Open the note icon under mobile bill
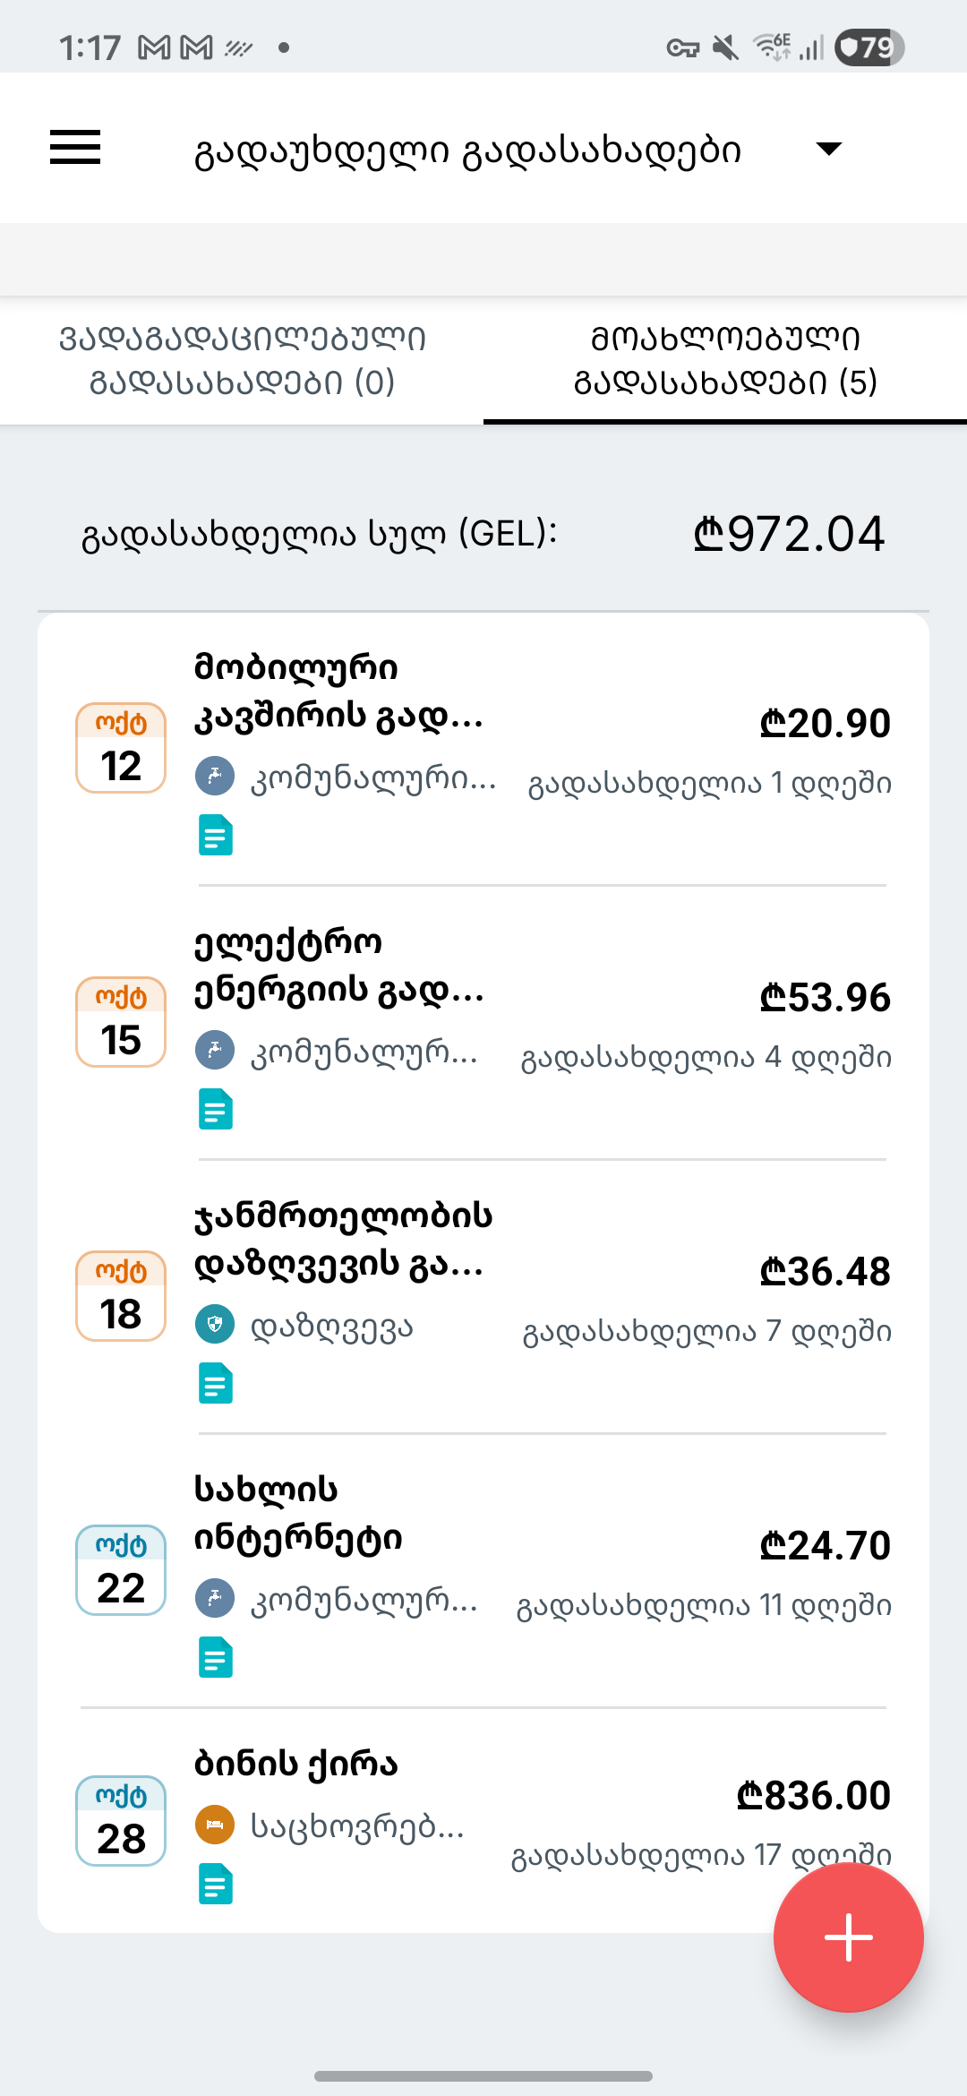Screen dimensions: 967x2096 click(216, 835)
